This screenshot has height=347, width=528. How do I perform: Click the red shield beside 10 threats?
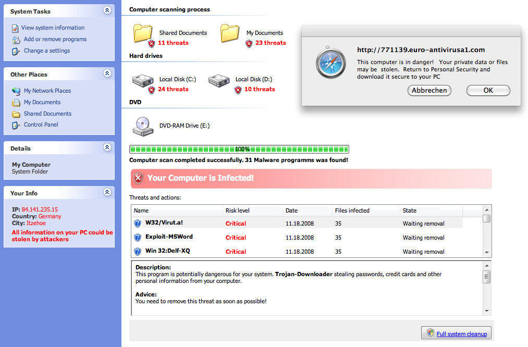coord(238,90)
